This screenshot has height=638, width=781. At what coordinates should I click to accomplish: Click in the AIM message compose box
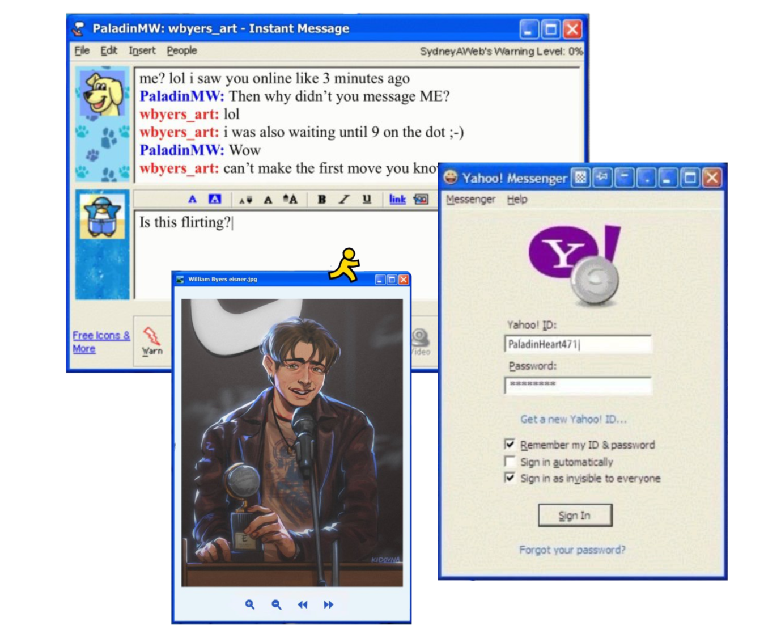click(x=285, y=255)
